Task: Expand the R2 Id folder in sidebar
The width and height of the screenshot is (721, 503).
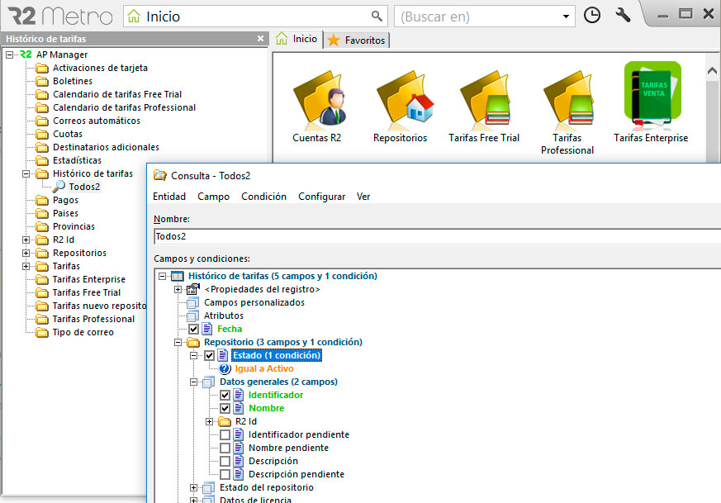Action: pos(26,240)
